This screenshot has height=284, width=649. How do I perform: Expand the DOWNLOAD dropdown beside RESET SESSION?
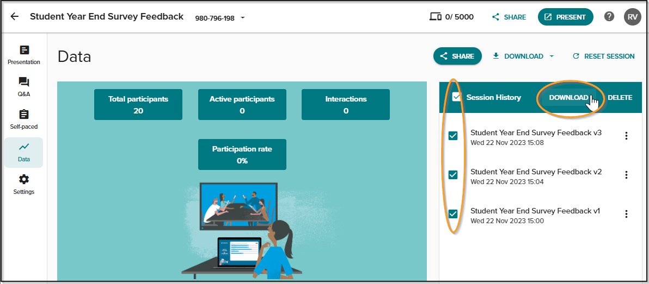pyautogui.click(x=552, y=56)
